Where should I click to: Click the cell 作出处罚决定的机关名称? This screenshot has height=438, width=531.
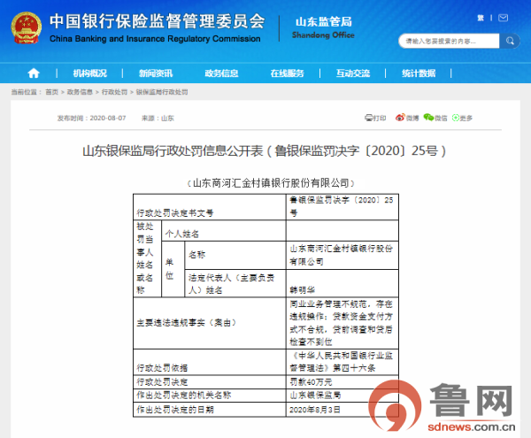click(x=210, y=396)
